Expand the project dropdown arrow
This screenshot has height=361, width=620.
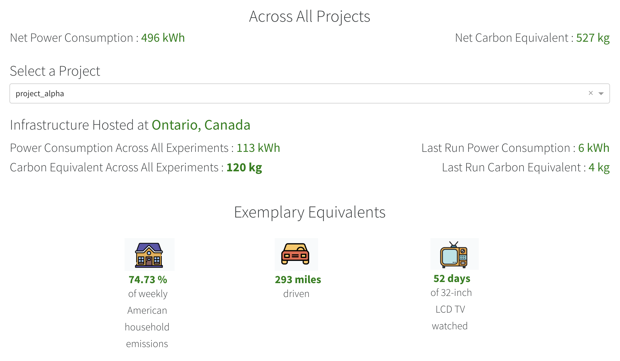coord(601,93)
